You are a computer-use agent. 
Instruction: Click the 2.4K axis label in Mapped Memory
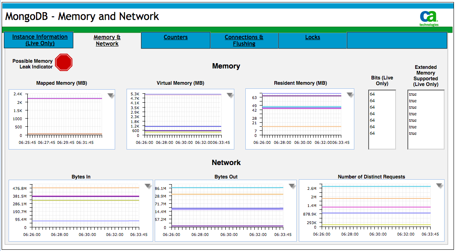(x=18, y=94)
